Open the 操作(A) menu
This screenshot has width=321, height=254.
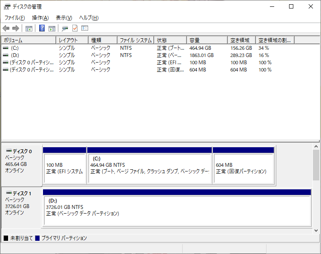click(40, 18)
